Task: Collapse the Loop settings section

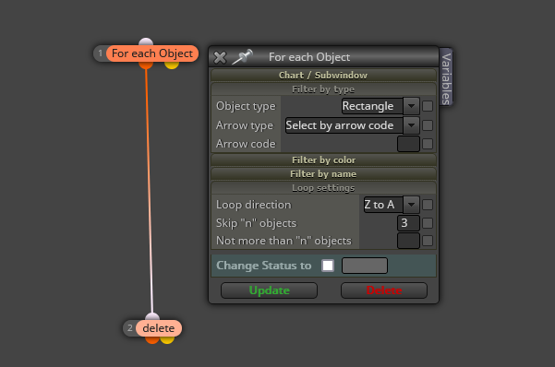Action: (x=323, y=188)
